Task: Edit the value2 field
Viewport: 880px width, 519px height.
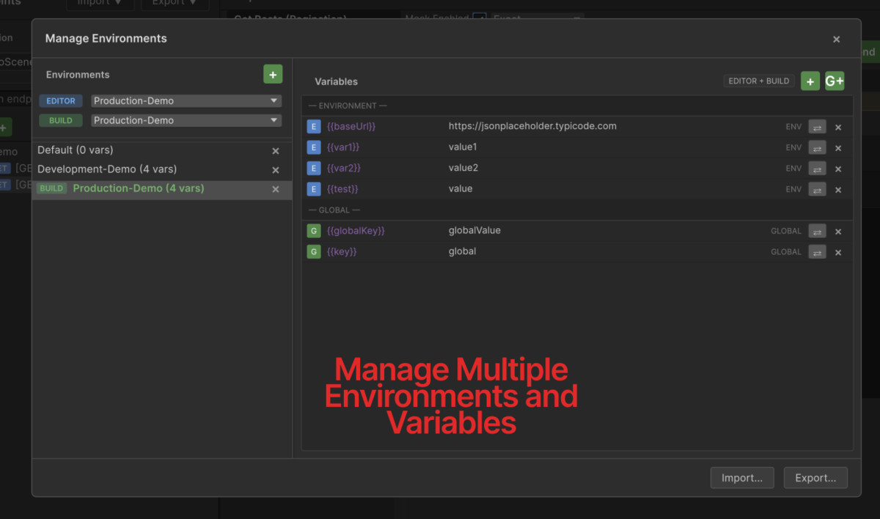Action: tap(463, 168)
